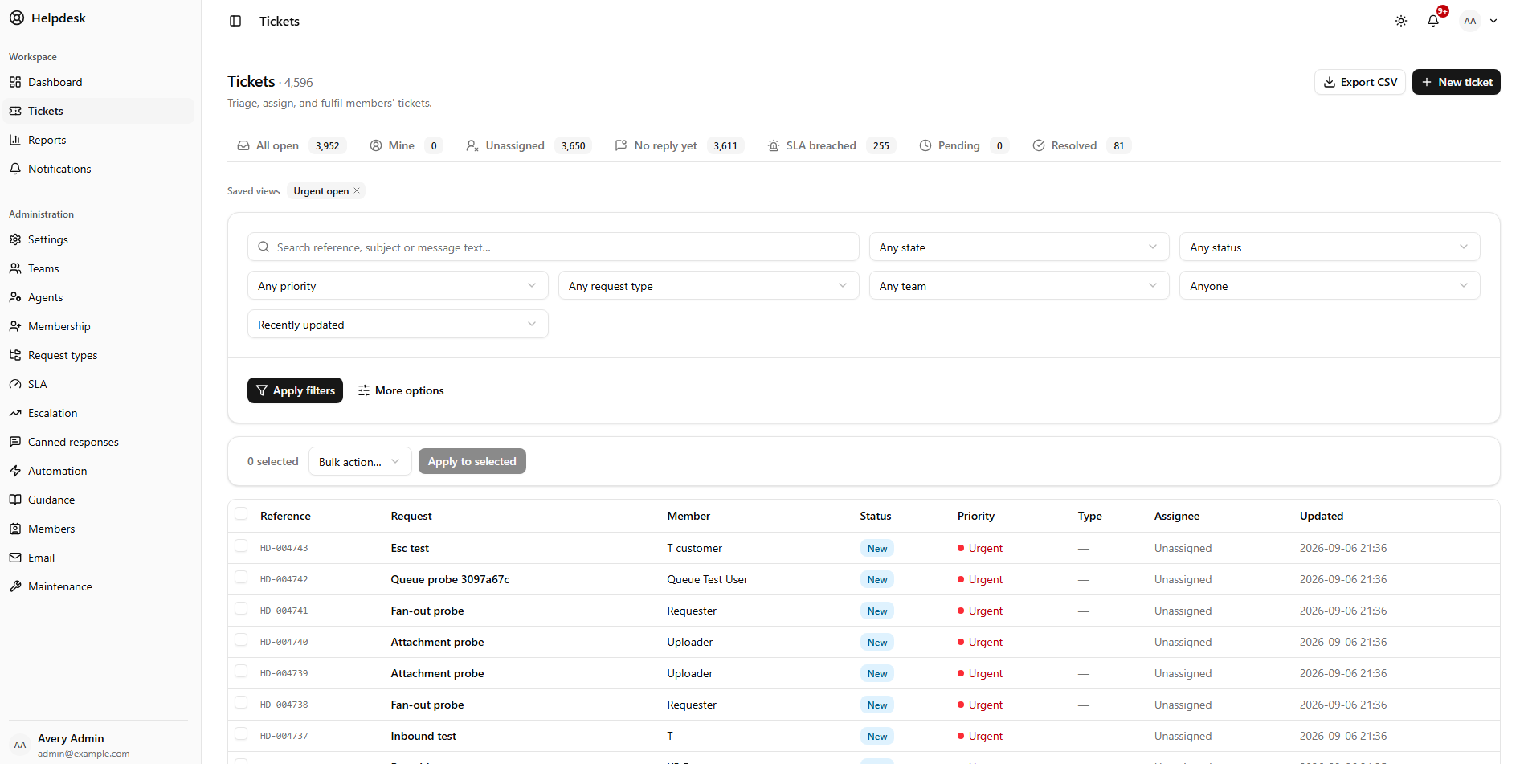Screen dimensions: 1520x764
Task: Open Escalation in the sidebar
Action: point(97,413)
